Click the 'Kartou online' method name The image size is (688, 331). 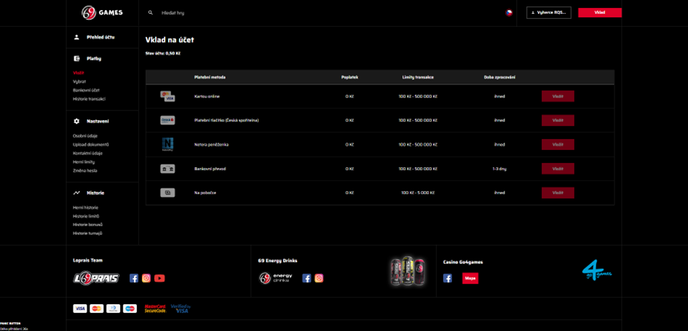pyautogui.click(x=207, y=97)
